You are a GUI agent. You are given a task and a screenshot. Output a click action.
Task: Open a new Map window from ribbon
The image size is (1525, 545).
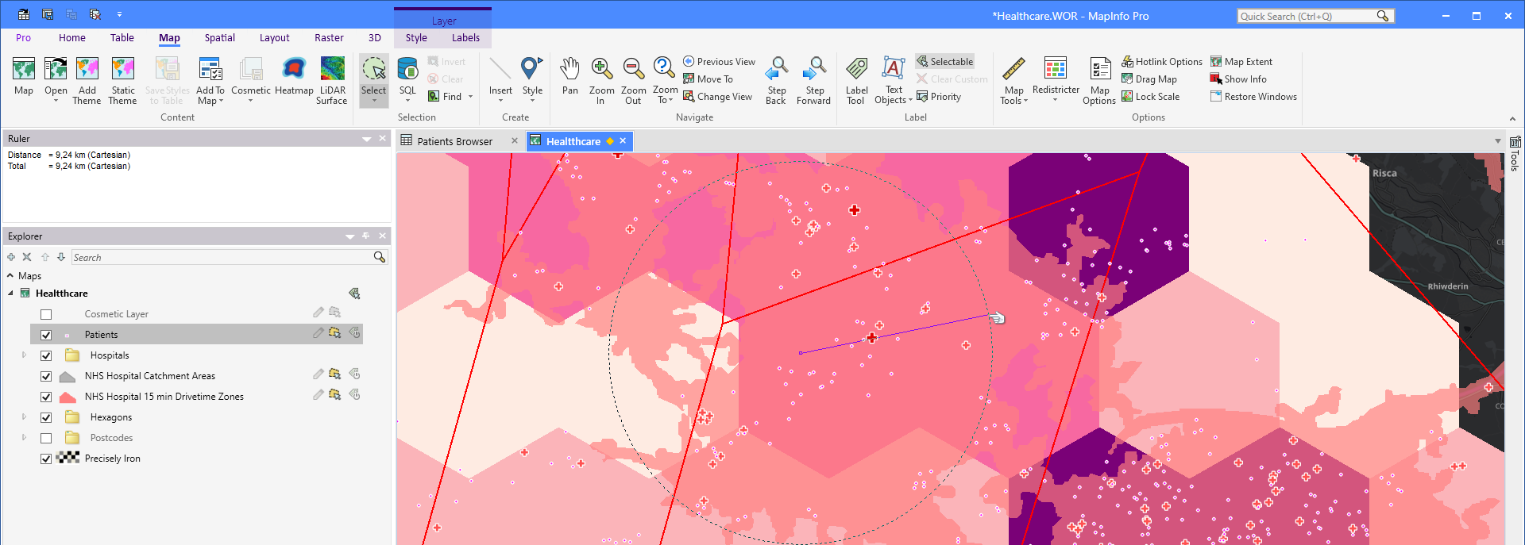tap(24, 77)
